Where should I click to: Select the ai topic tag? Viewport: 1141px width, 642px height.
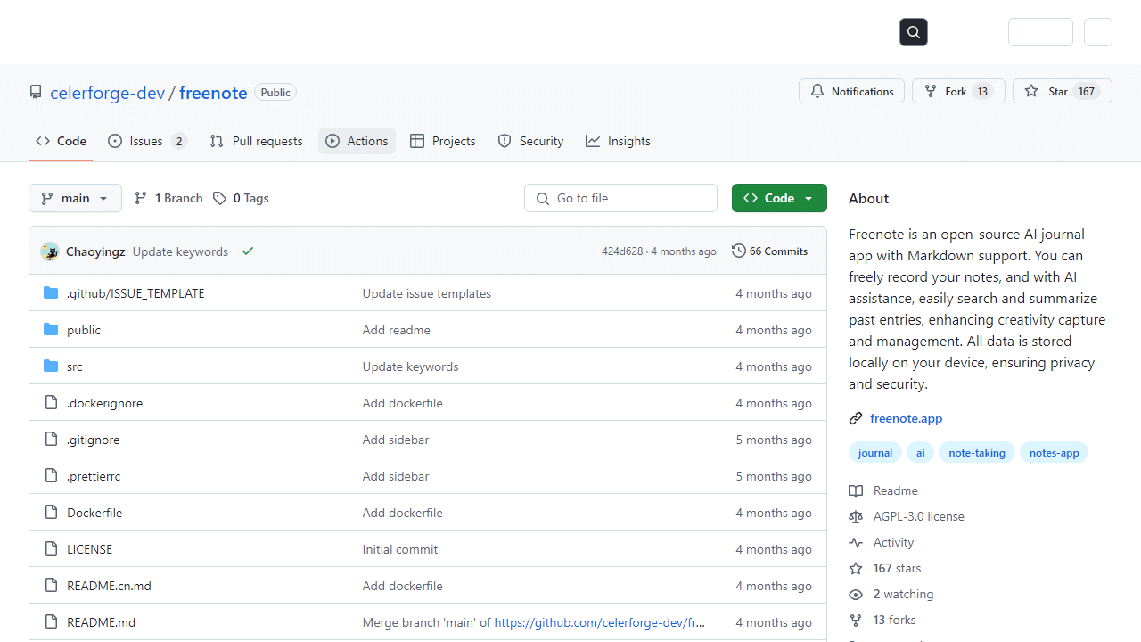[920, 453]
